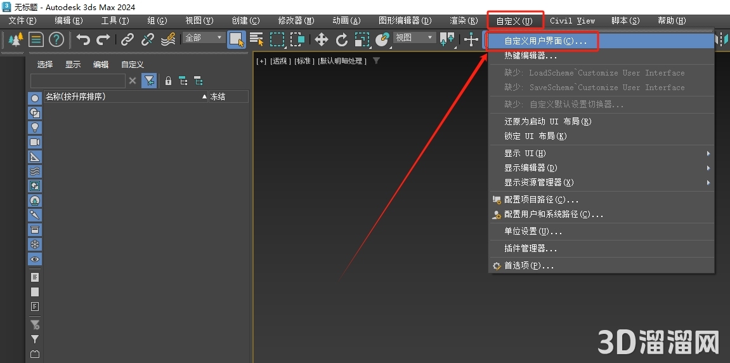Undo the last action
This screenshot has width=730, height=363.
pos(83,39)
